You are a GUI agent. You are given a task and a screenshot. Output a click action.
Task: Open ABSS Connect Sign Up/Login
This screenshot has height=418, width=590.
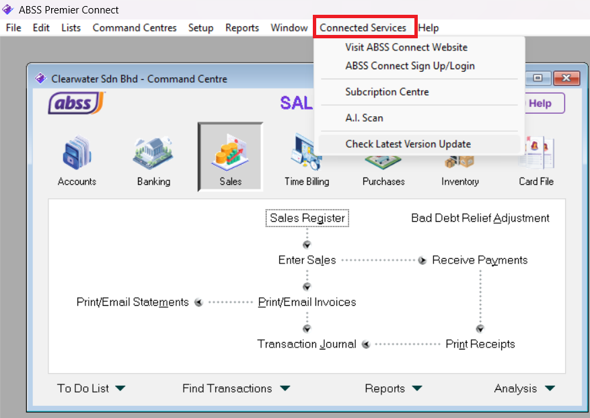pos(410,66)
